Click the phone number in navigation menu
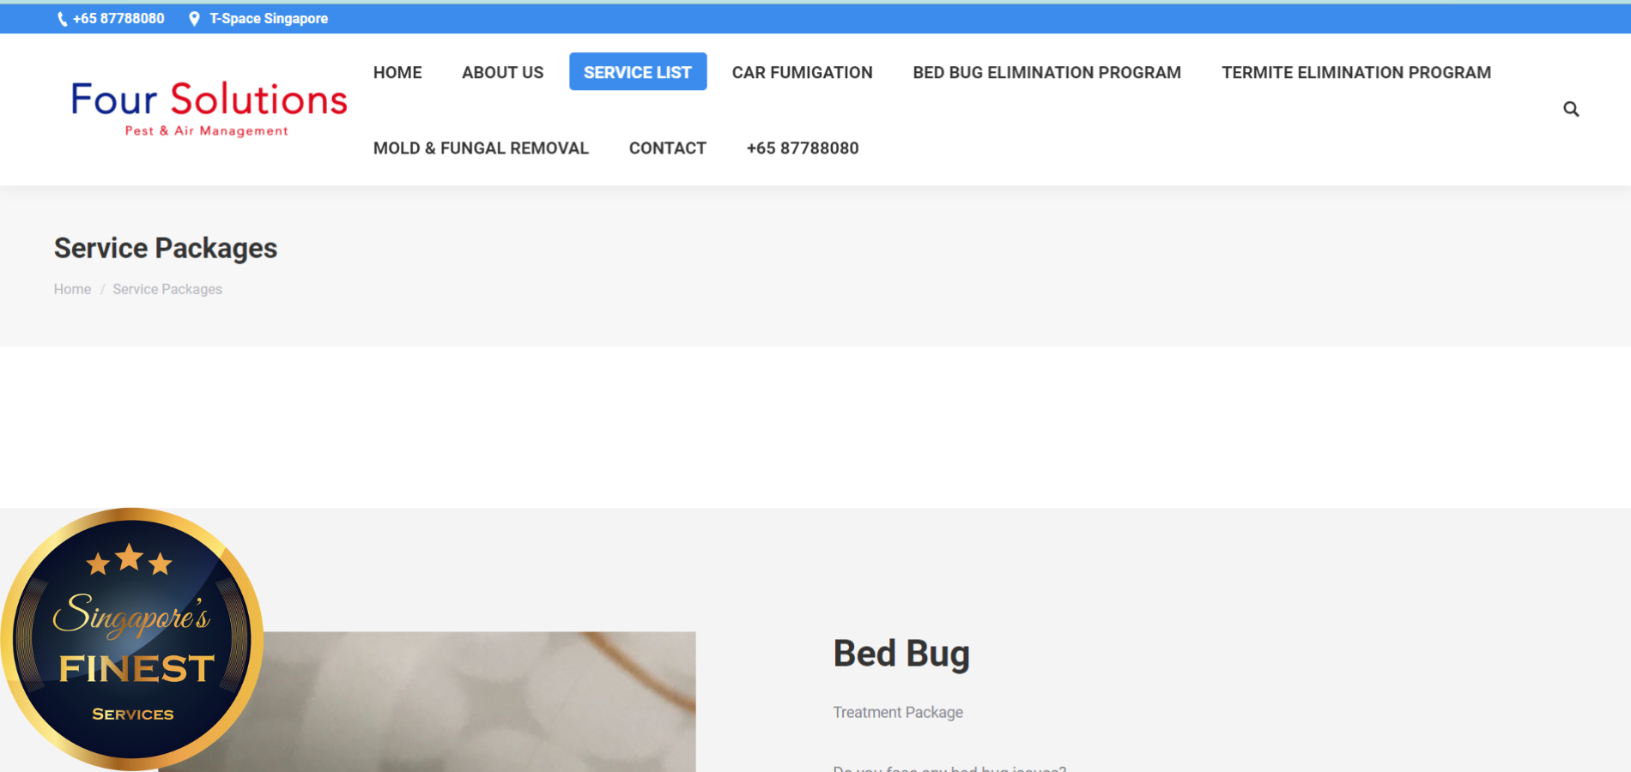The image size is (1631, 772). pyautogui.click(x=802, y=148)
